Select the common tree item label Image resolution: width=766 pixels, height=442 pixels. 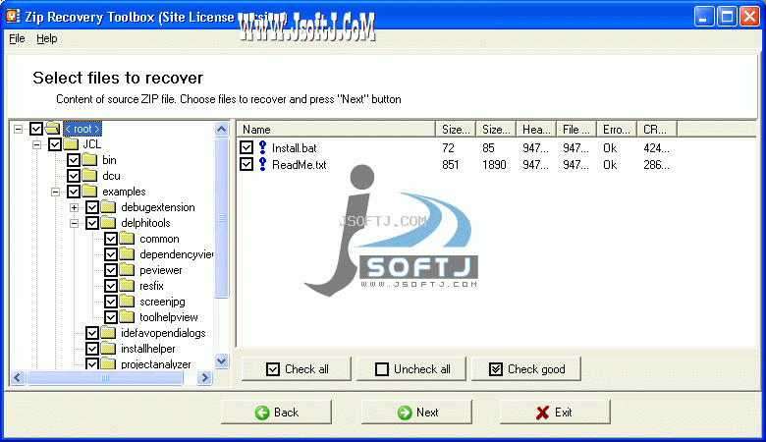pyautogui.click(x=159, y=239)
